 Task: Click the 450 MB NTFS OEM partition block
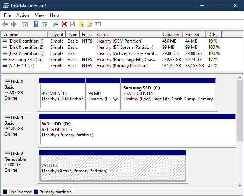pos(62,96)
